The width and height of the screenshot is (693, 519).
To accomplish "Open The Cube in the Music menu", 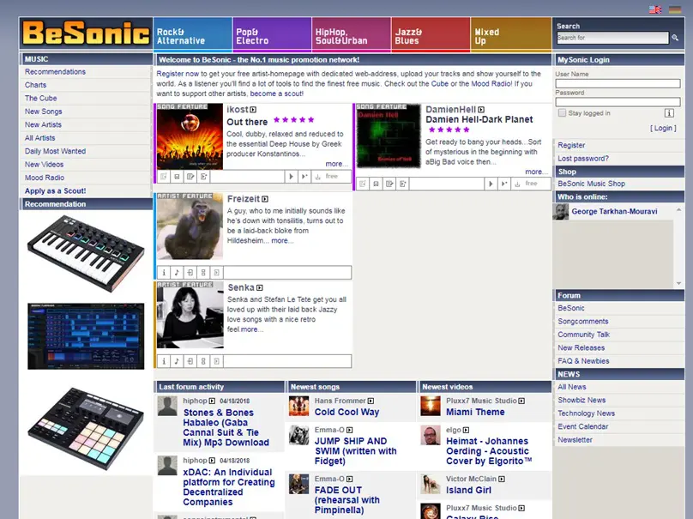I will click(40, 98).
